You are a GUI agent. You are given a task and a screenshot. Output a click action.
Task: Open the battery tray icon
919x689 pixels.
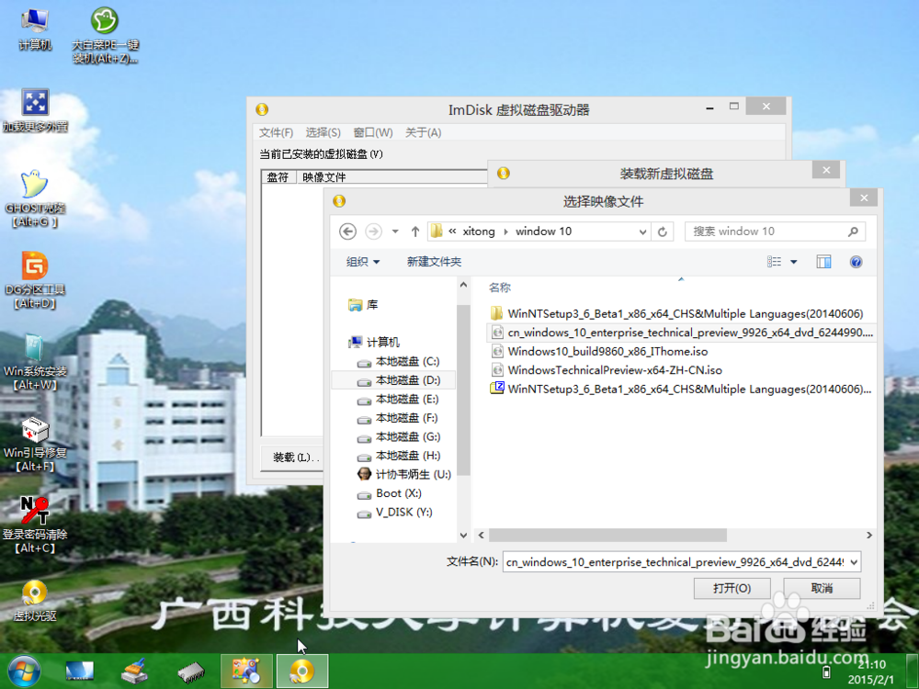coord(828,672)
